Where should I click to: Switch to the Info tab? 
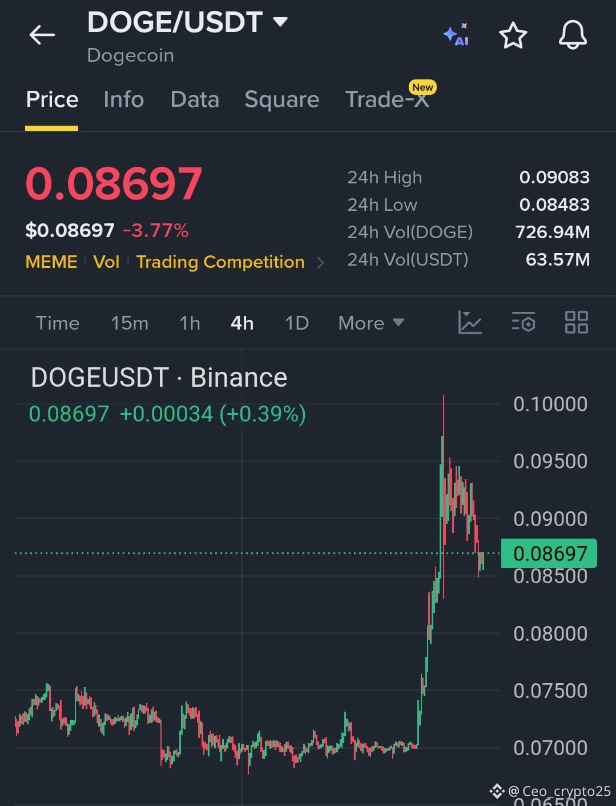(123, 99)
